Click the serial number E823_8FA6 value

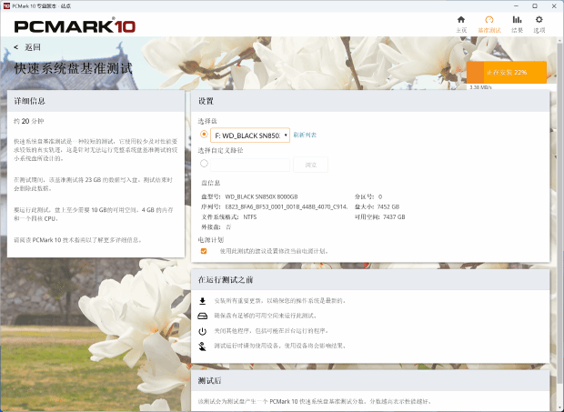tap(287, 206)
